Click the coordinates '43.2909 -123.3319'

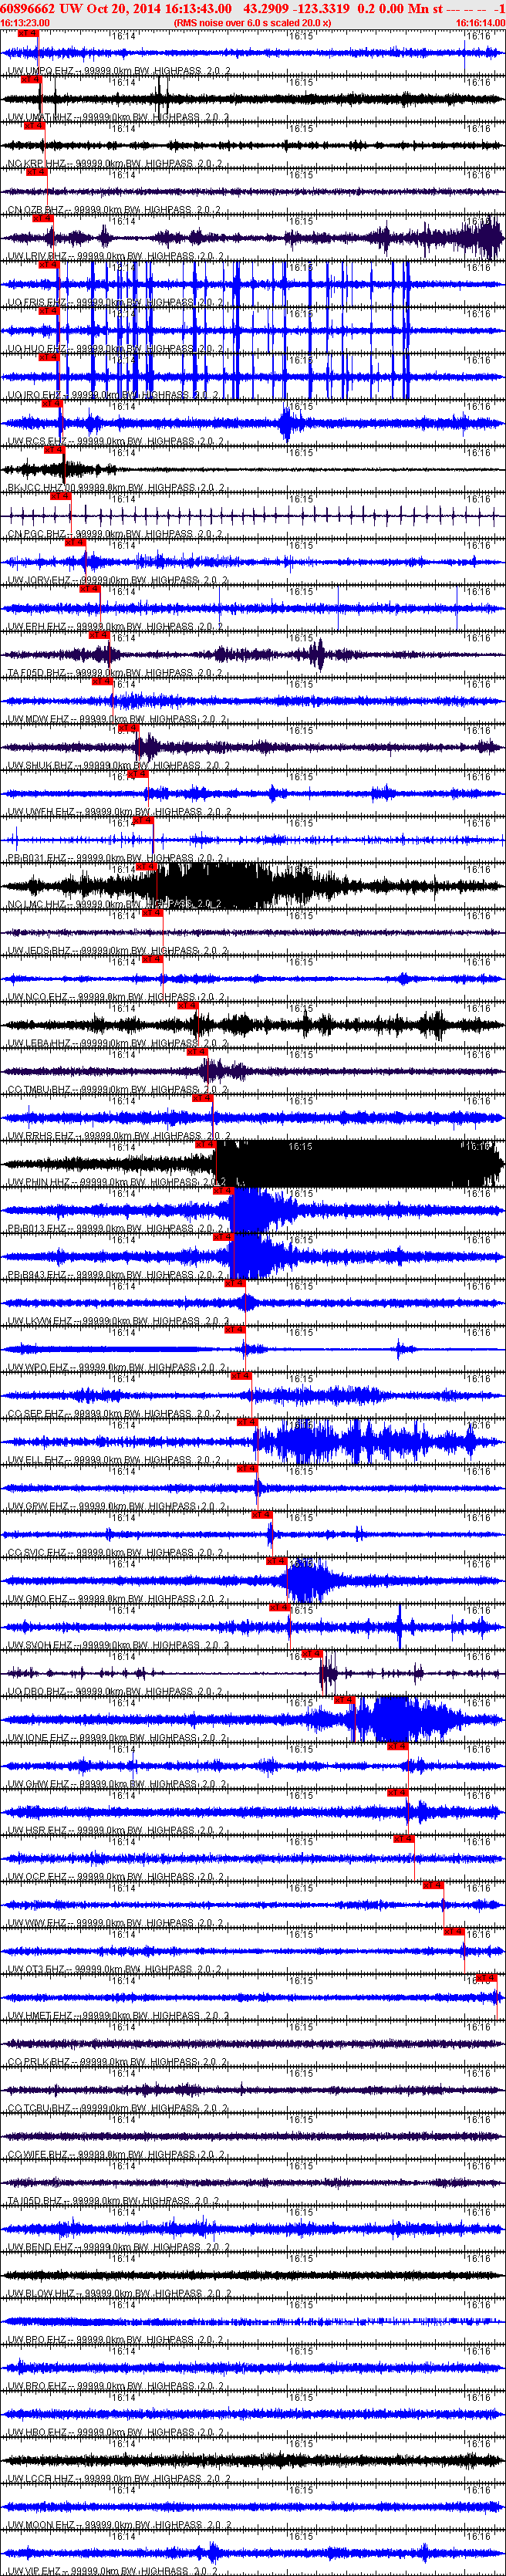coord(297,8)
